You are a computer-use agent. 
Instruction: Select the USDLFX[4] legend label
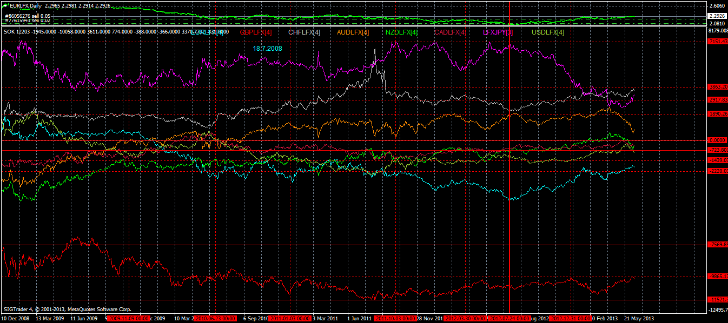547,32
